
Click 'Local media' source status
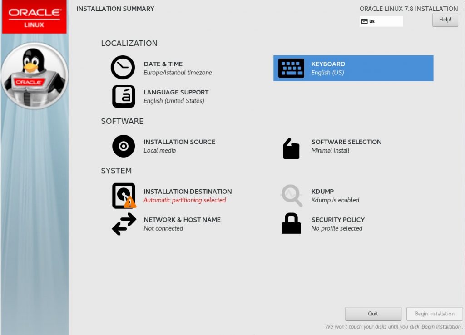pos(160,151)
